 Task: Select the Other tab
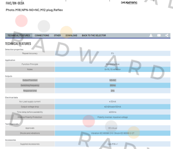coord(57,35)
